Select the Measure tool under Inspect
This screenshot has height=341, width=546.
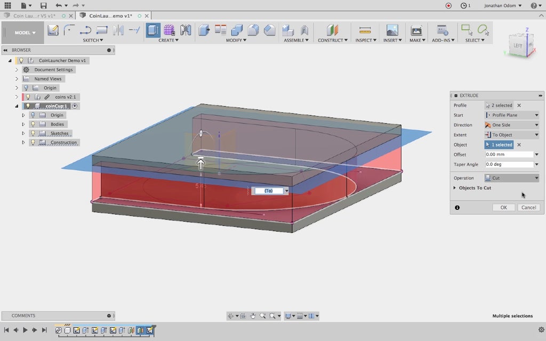[365, 30]
